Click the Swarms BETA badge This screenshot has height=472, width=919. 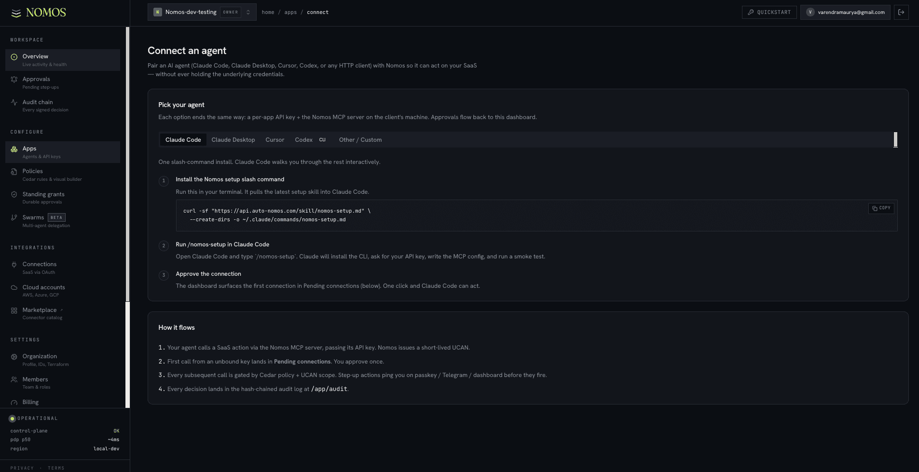pos(56,217)
